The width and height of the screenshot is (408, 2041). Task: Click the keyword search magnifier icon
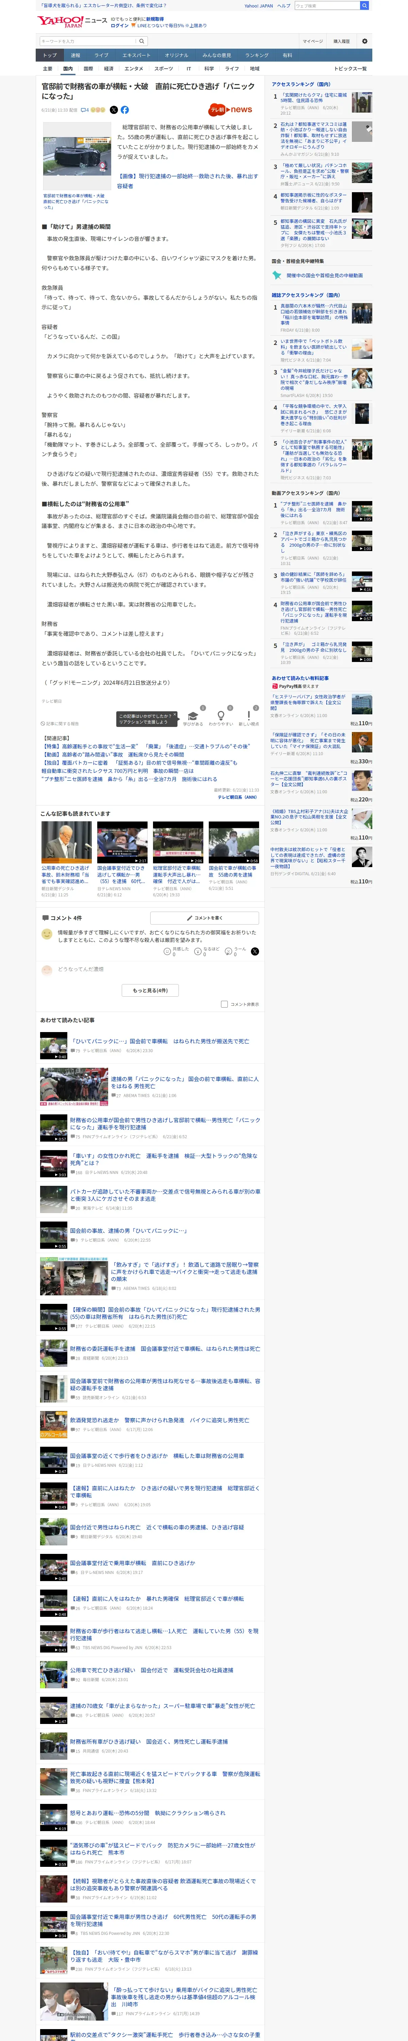pos(142,41)
